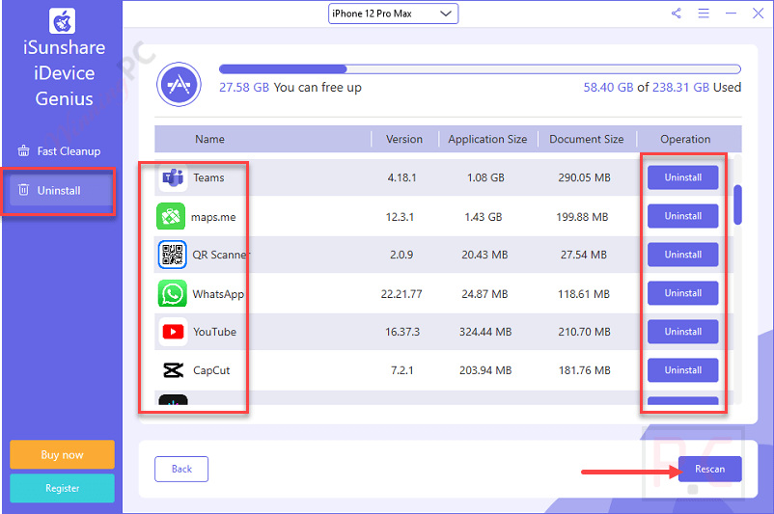The width and height of the screenshot is (774, 514).
Task: Sort by the Name column header
Action: pos(209,139)
